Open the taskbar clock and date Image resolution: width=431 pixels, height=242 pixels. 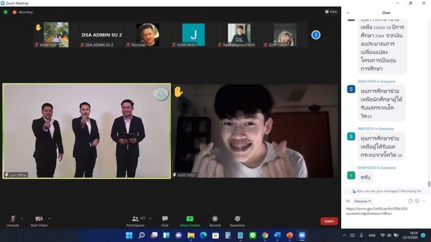(410, 235)
